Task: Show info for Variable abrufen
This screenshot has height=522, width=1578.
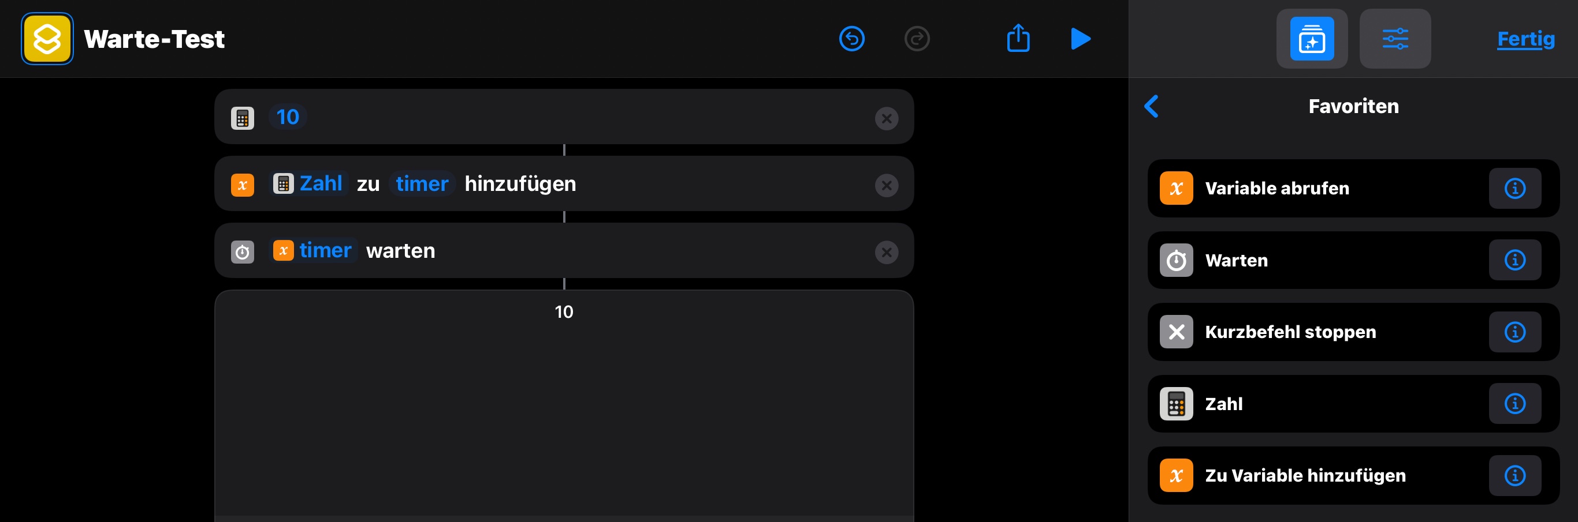Action: [1514, 189]
